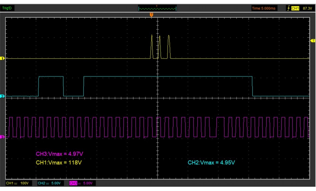Screen dimensions: 316x191
Task: Open the Time 5.000ms timebase setting
Action: tap(264, 8)
